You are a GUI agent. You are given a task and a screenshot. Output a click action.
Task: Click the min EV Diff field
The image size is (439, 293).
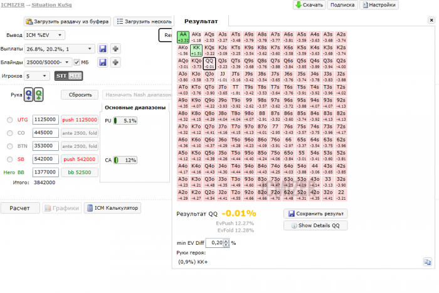pyautogui.click(x=214, y=243)
